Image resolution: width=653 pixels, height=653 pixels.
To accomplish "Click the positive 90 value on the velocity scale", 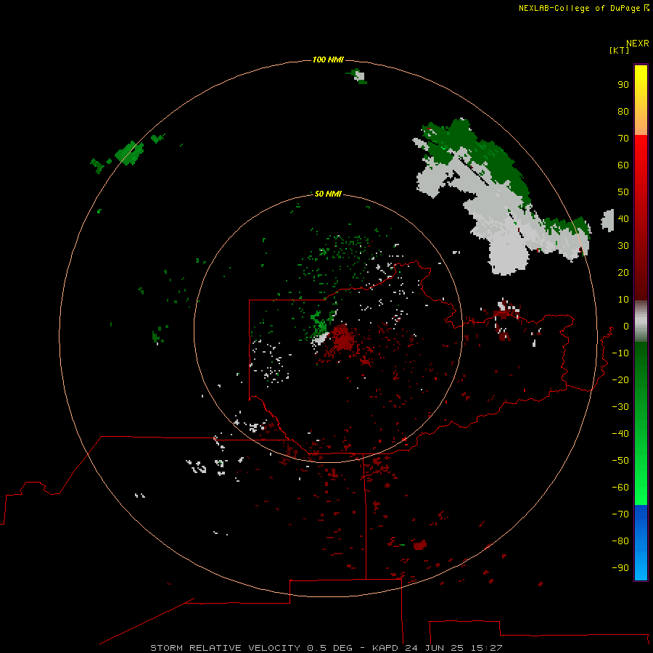I will click(623, 85).
